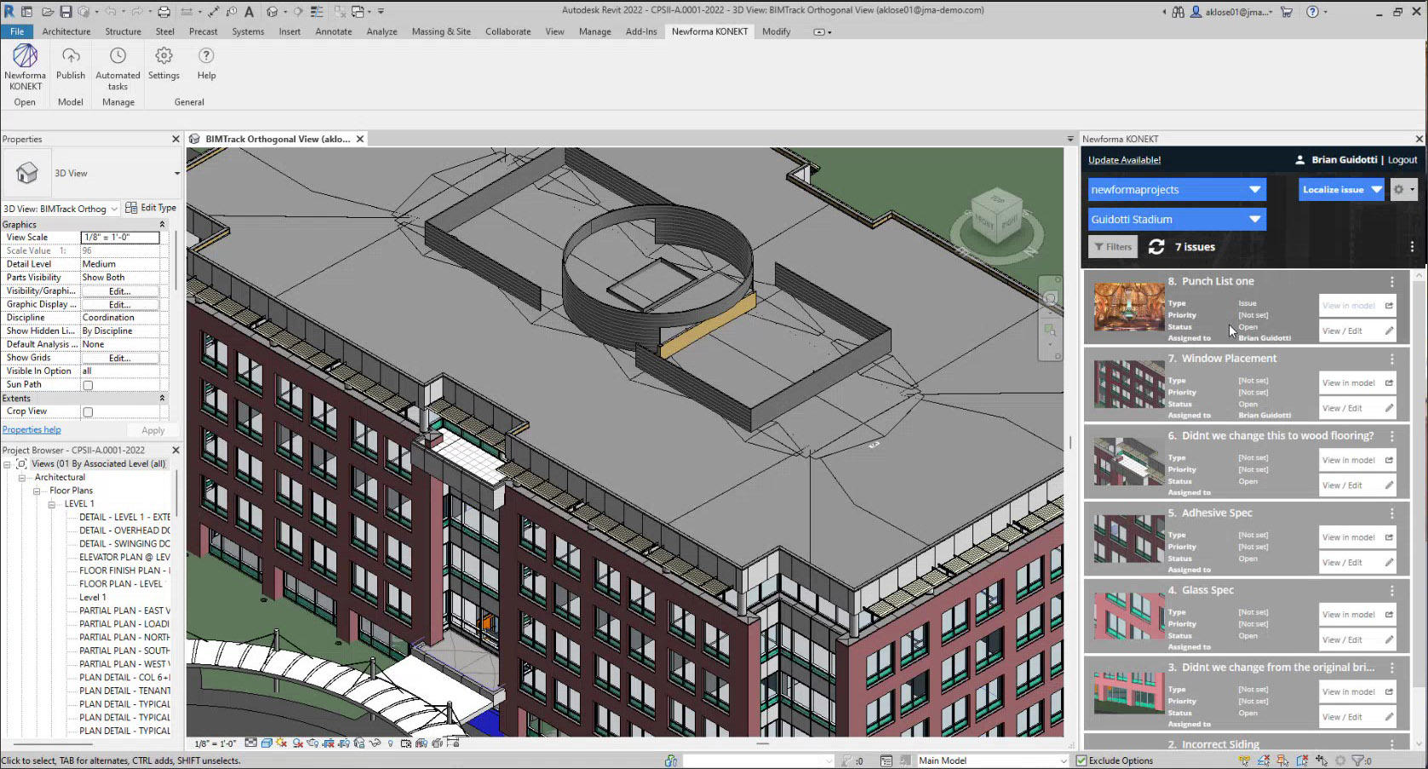
Task: Open the Properties help link
Action: [x=32, y=430]
